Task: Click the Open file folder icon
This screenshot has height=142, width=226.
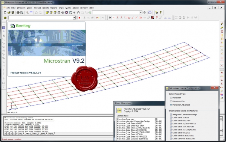Action: tap(9, 13)
